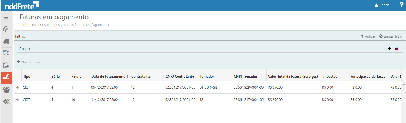Sort by Antecipação de Taxas header
Screen dimensions: 406x123
tap(368, 77)
